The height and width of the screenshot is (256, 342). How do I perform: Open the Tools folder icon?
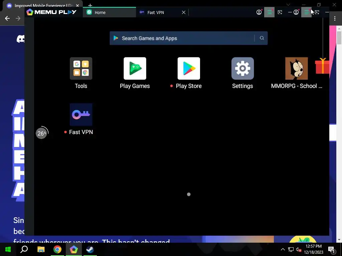pyautogui.click(x=81, y=68)
